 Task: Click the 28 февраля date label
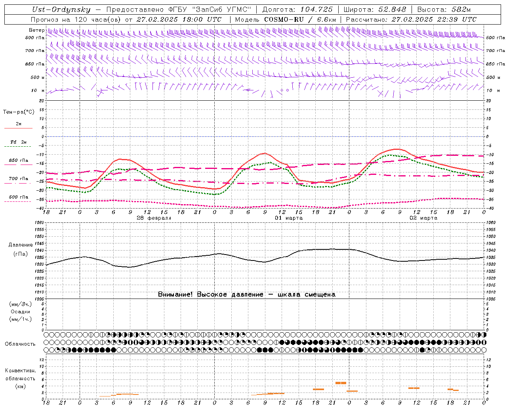154,218
